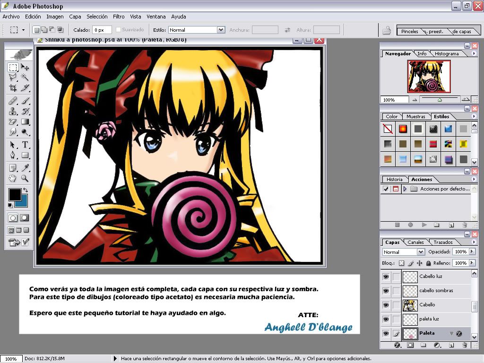Open the Opacidad slider arrow
Viewport: 484px width, 363px height.
point(472,251)
